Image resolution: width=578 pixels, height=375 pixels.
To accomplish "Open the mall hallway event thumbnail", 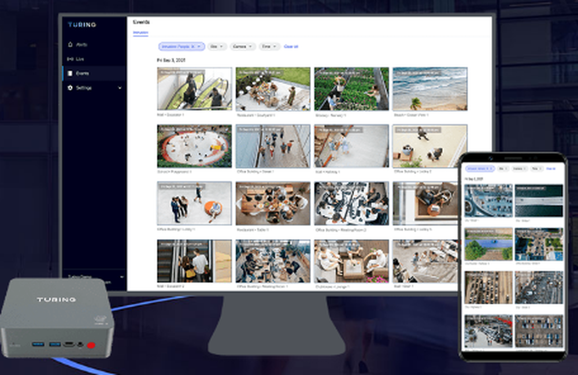I will (351, 146).
